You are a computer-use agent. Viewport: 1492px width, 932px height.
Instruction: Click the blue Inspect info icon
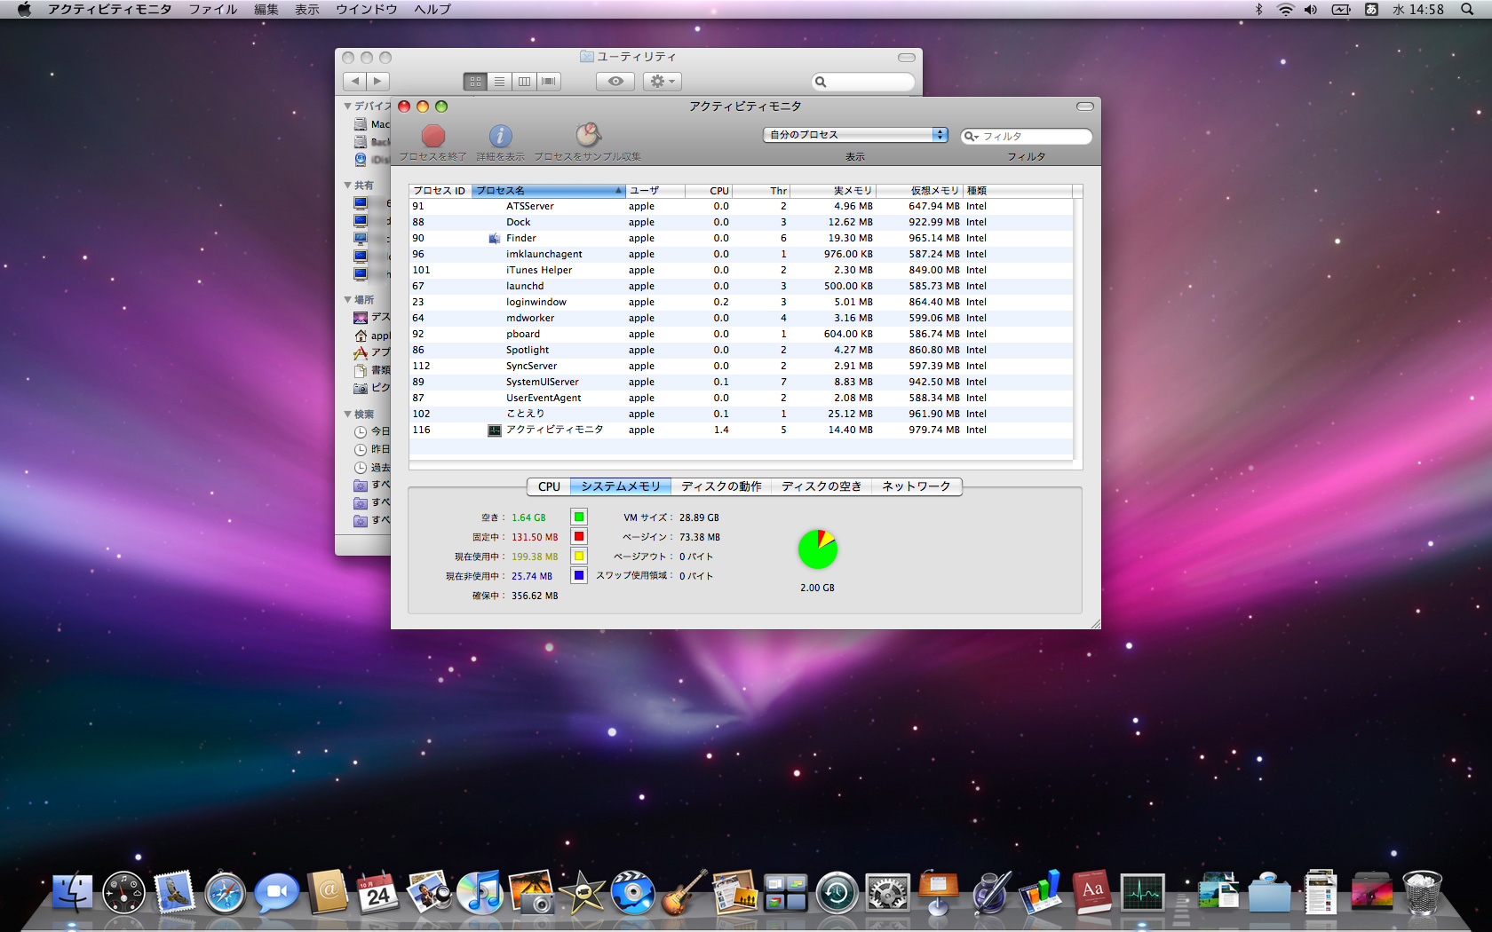click(500, 136)
